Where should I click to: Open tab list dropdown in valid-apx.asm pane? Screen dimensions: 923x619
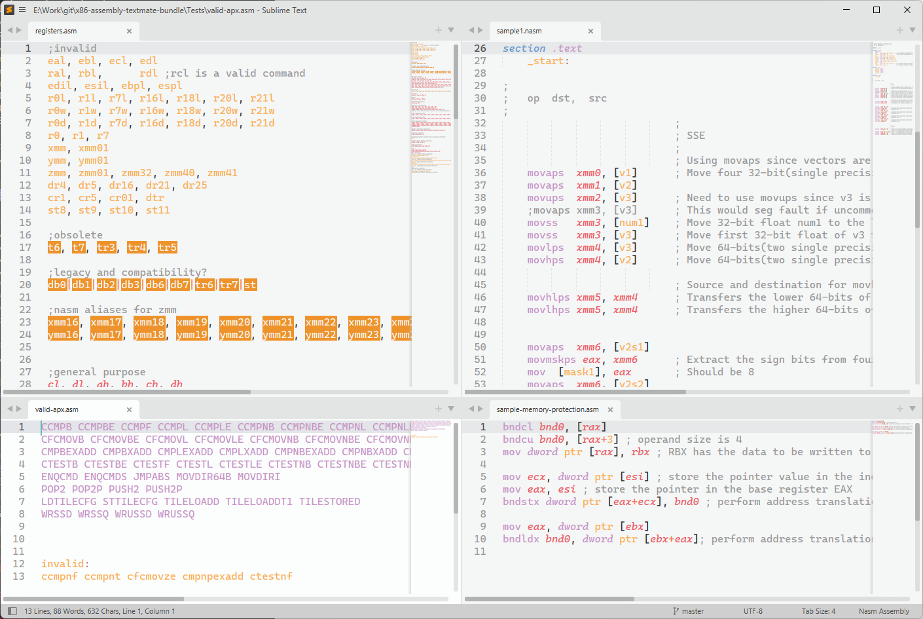click(451, 409)
